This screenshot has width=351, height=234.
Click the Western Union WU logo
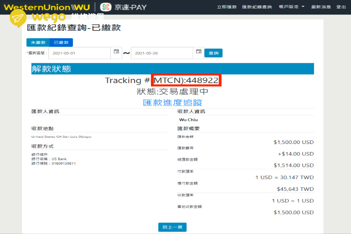(47, 7)
